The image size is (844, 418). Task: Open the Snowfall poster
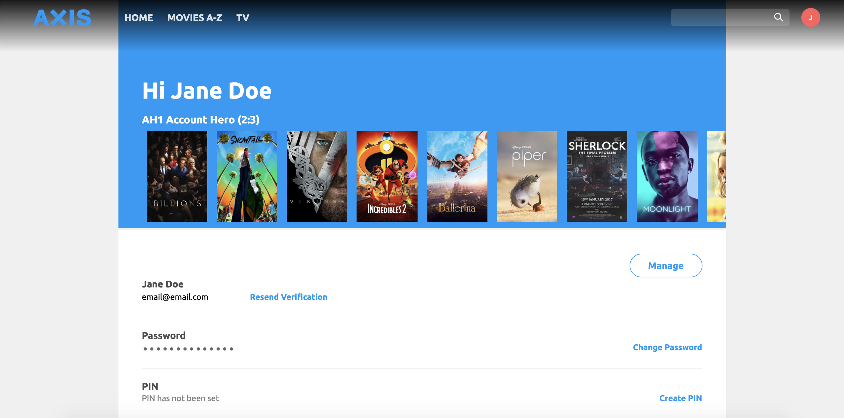coord(247,176)
